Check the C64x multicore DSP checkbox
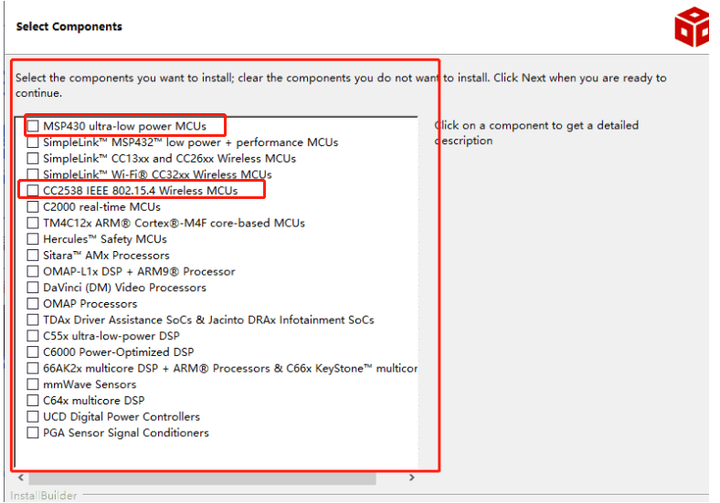This screenshot has height=503, width=720. click(x=33, y=400)
